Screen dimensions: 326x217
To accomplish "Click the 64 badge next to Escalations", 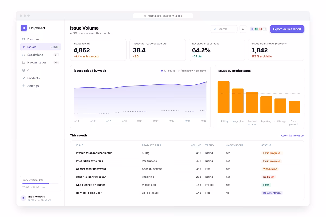I will (x=56, y=55).
